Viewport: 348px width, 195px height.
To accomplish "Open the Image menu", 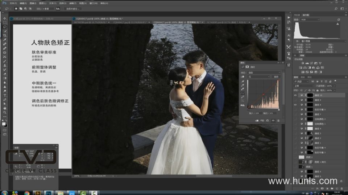I will (33, 3).
